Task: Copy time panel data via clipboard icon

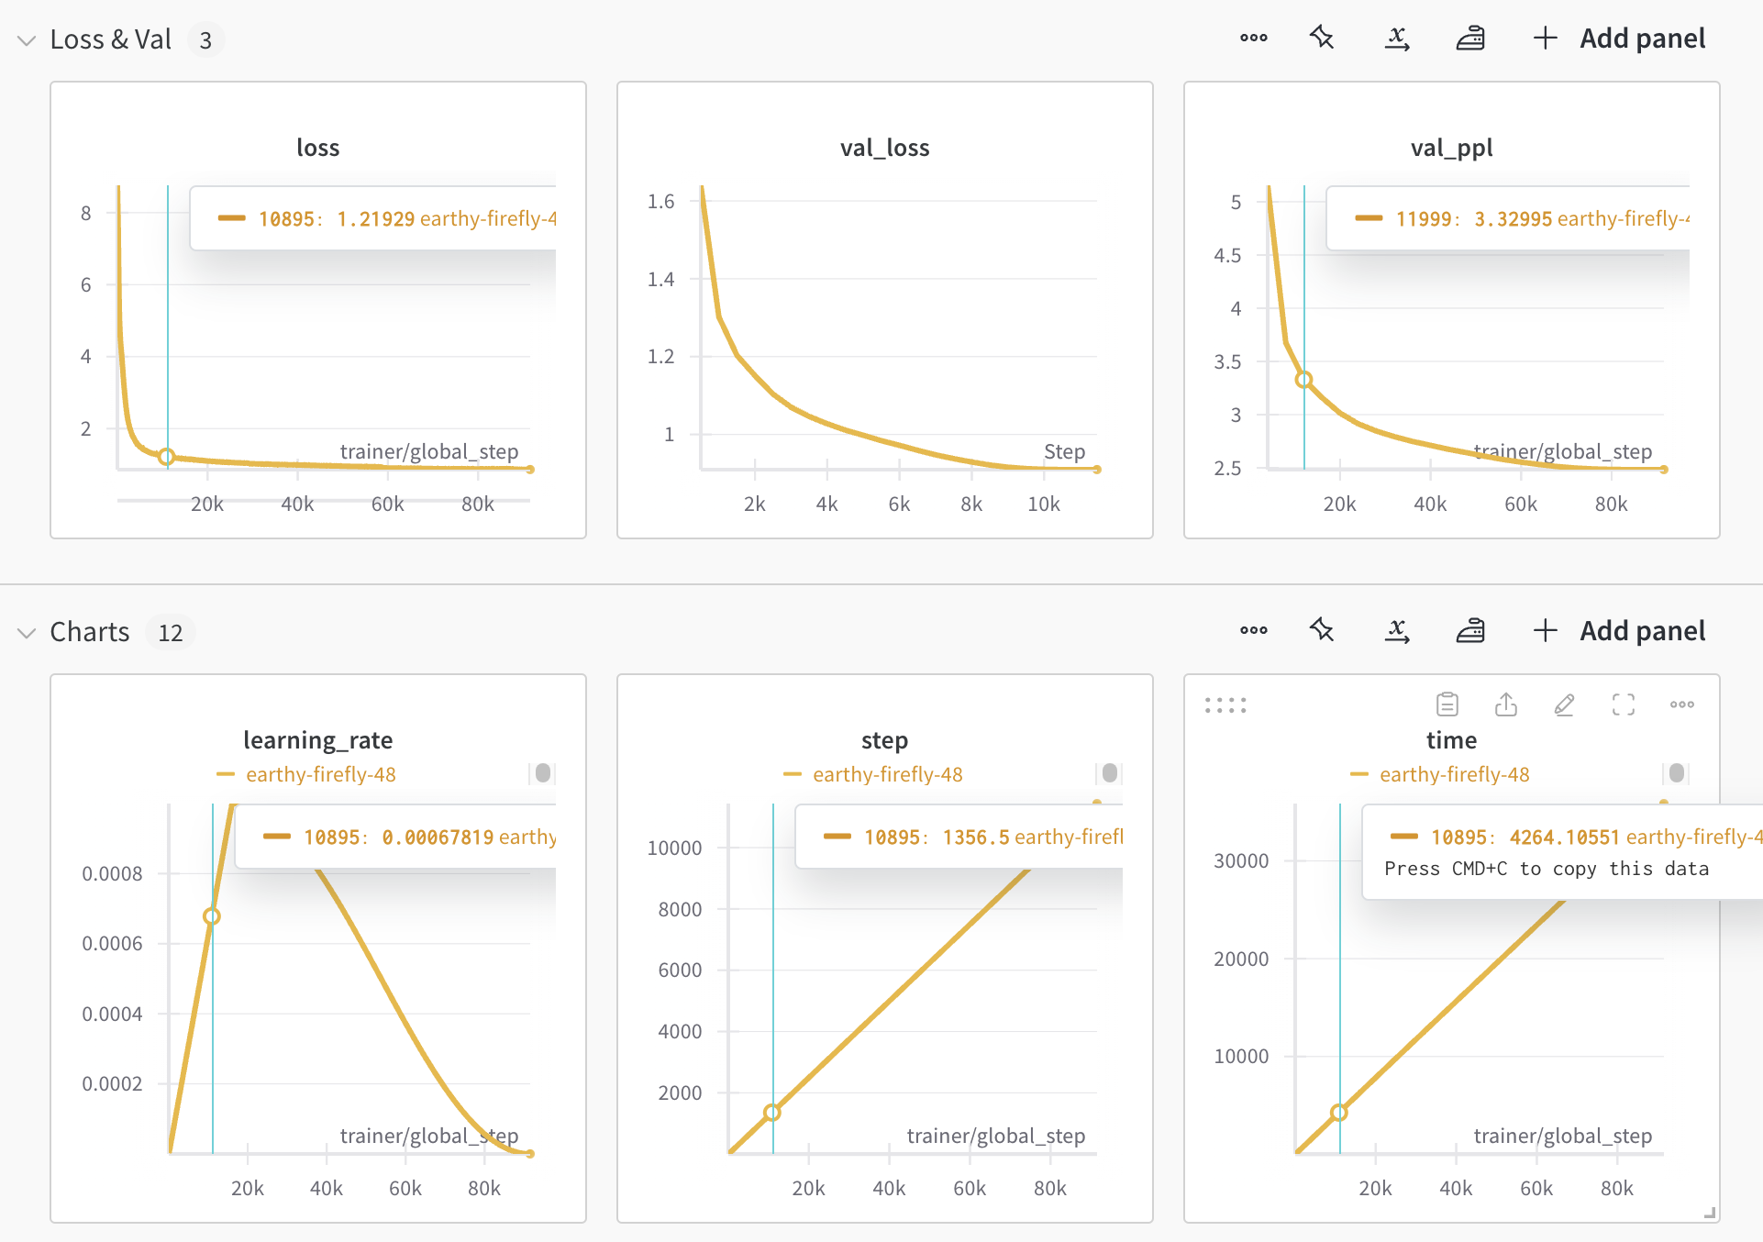Action: (x=1447, y=704)
